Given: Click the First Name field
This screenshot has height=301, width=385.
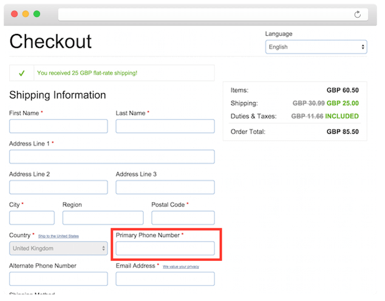Looking at the screenshot, I should (58, 126).
